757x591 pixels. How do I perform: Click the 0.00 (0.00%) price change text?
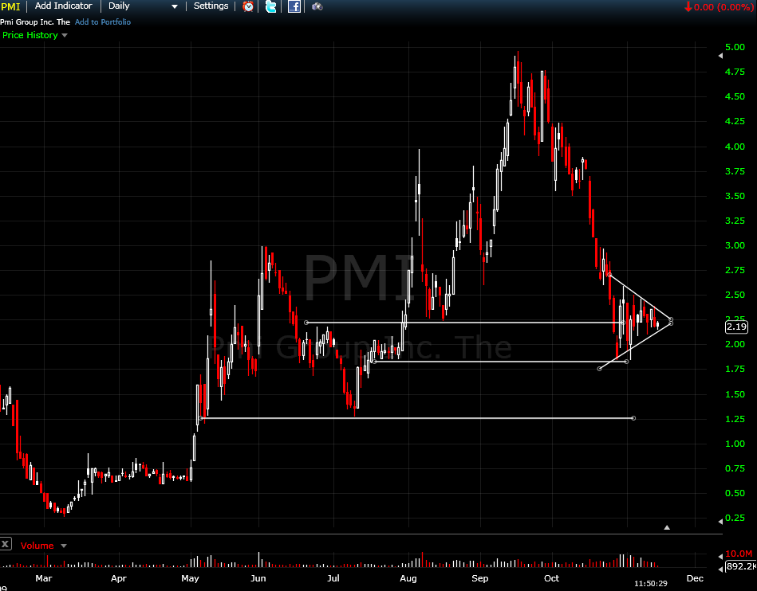(723, 6)
